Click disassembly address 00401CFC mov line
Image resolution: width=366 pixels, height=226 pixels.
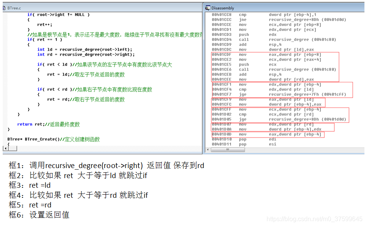coord(267,104)
